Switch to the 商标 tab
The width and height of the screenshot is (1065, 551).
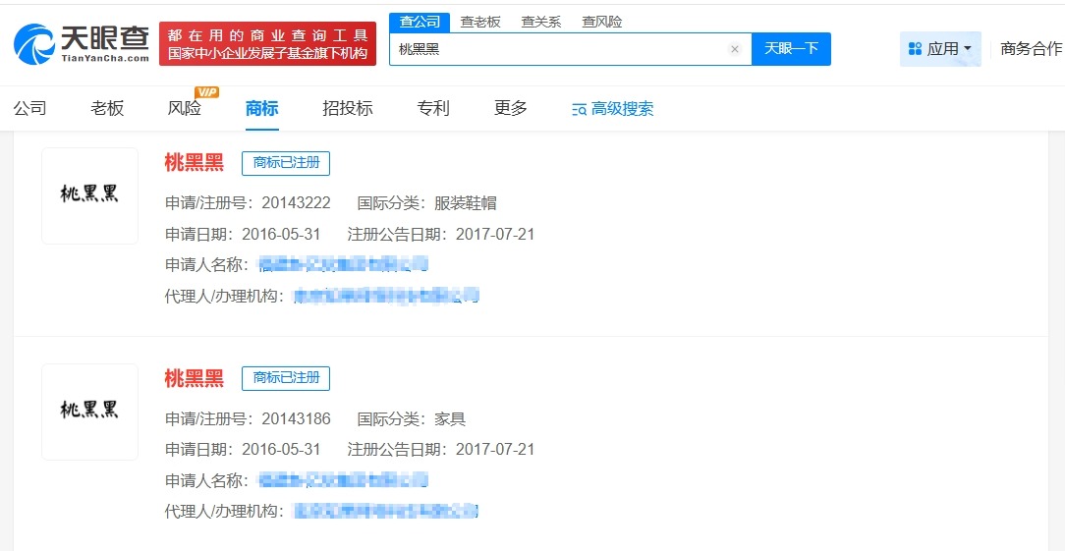pos(262,108)
